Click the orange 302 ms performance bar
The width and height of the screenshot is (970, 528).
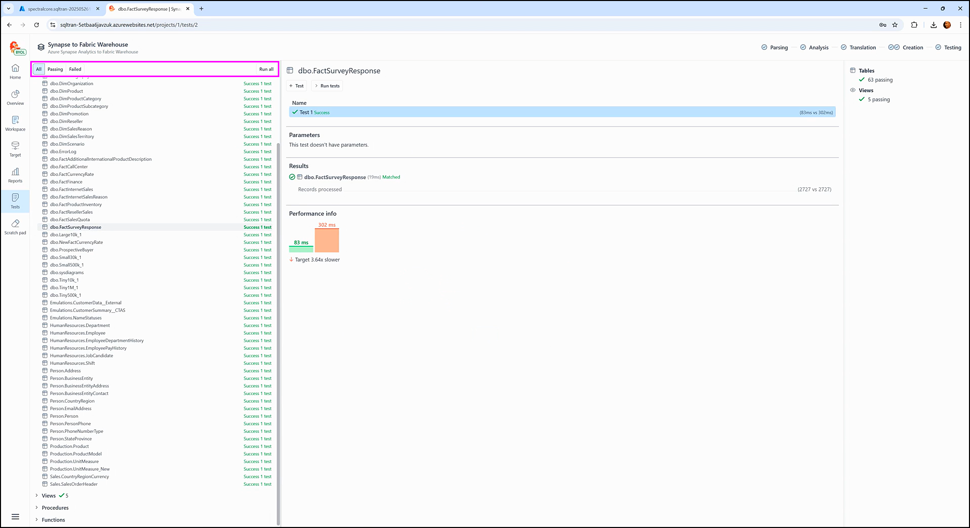327,240
